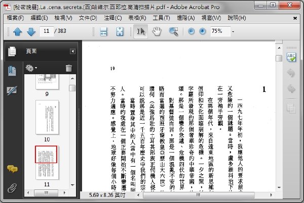Activate the text Select tool
The image size is (304, 203).
[x=140, y=31]
